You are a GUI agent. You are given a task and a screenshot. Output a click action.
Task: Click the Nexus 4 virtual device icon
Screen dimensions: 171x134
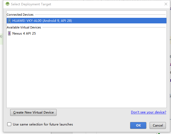pos(9,33)
